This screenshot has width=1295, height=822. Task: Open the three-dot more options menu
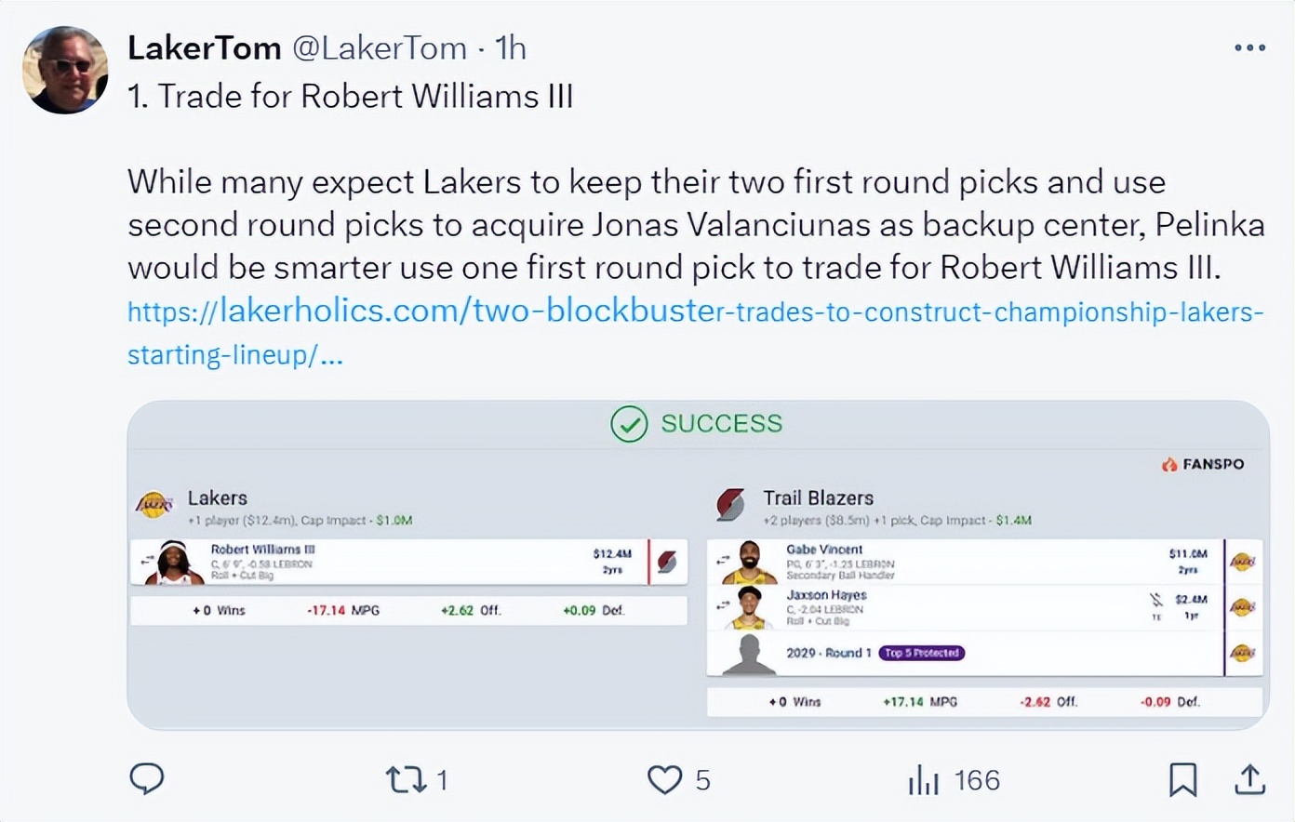[1249, 47]
